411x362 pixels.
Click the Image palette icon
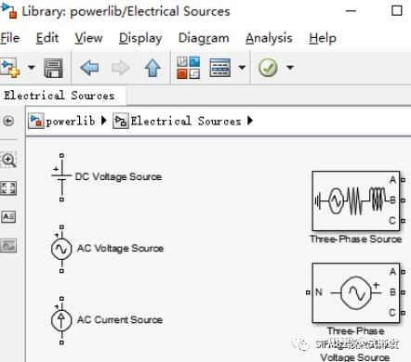pyautogui.click(x=8, y=246)
